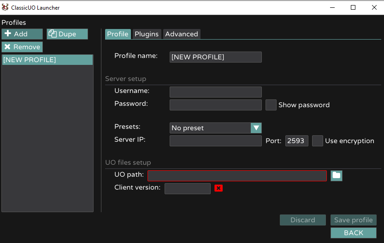384x243 pixels.
Task: Click into the Username field
Action: 216,92
